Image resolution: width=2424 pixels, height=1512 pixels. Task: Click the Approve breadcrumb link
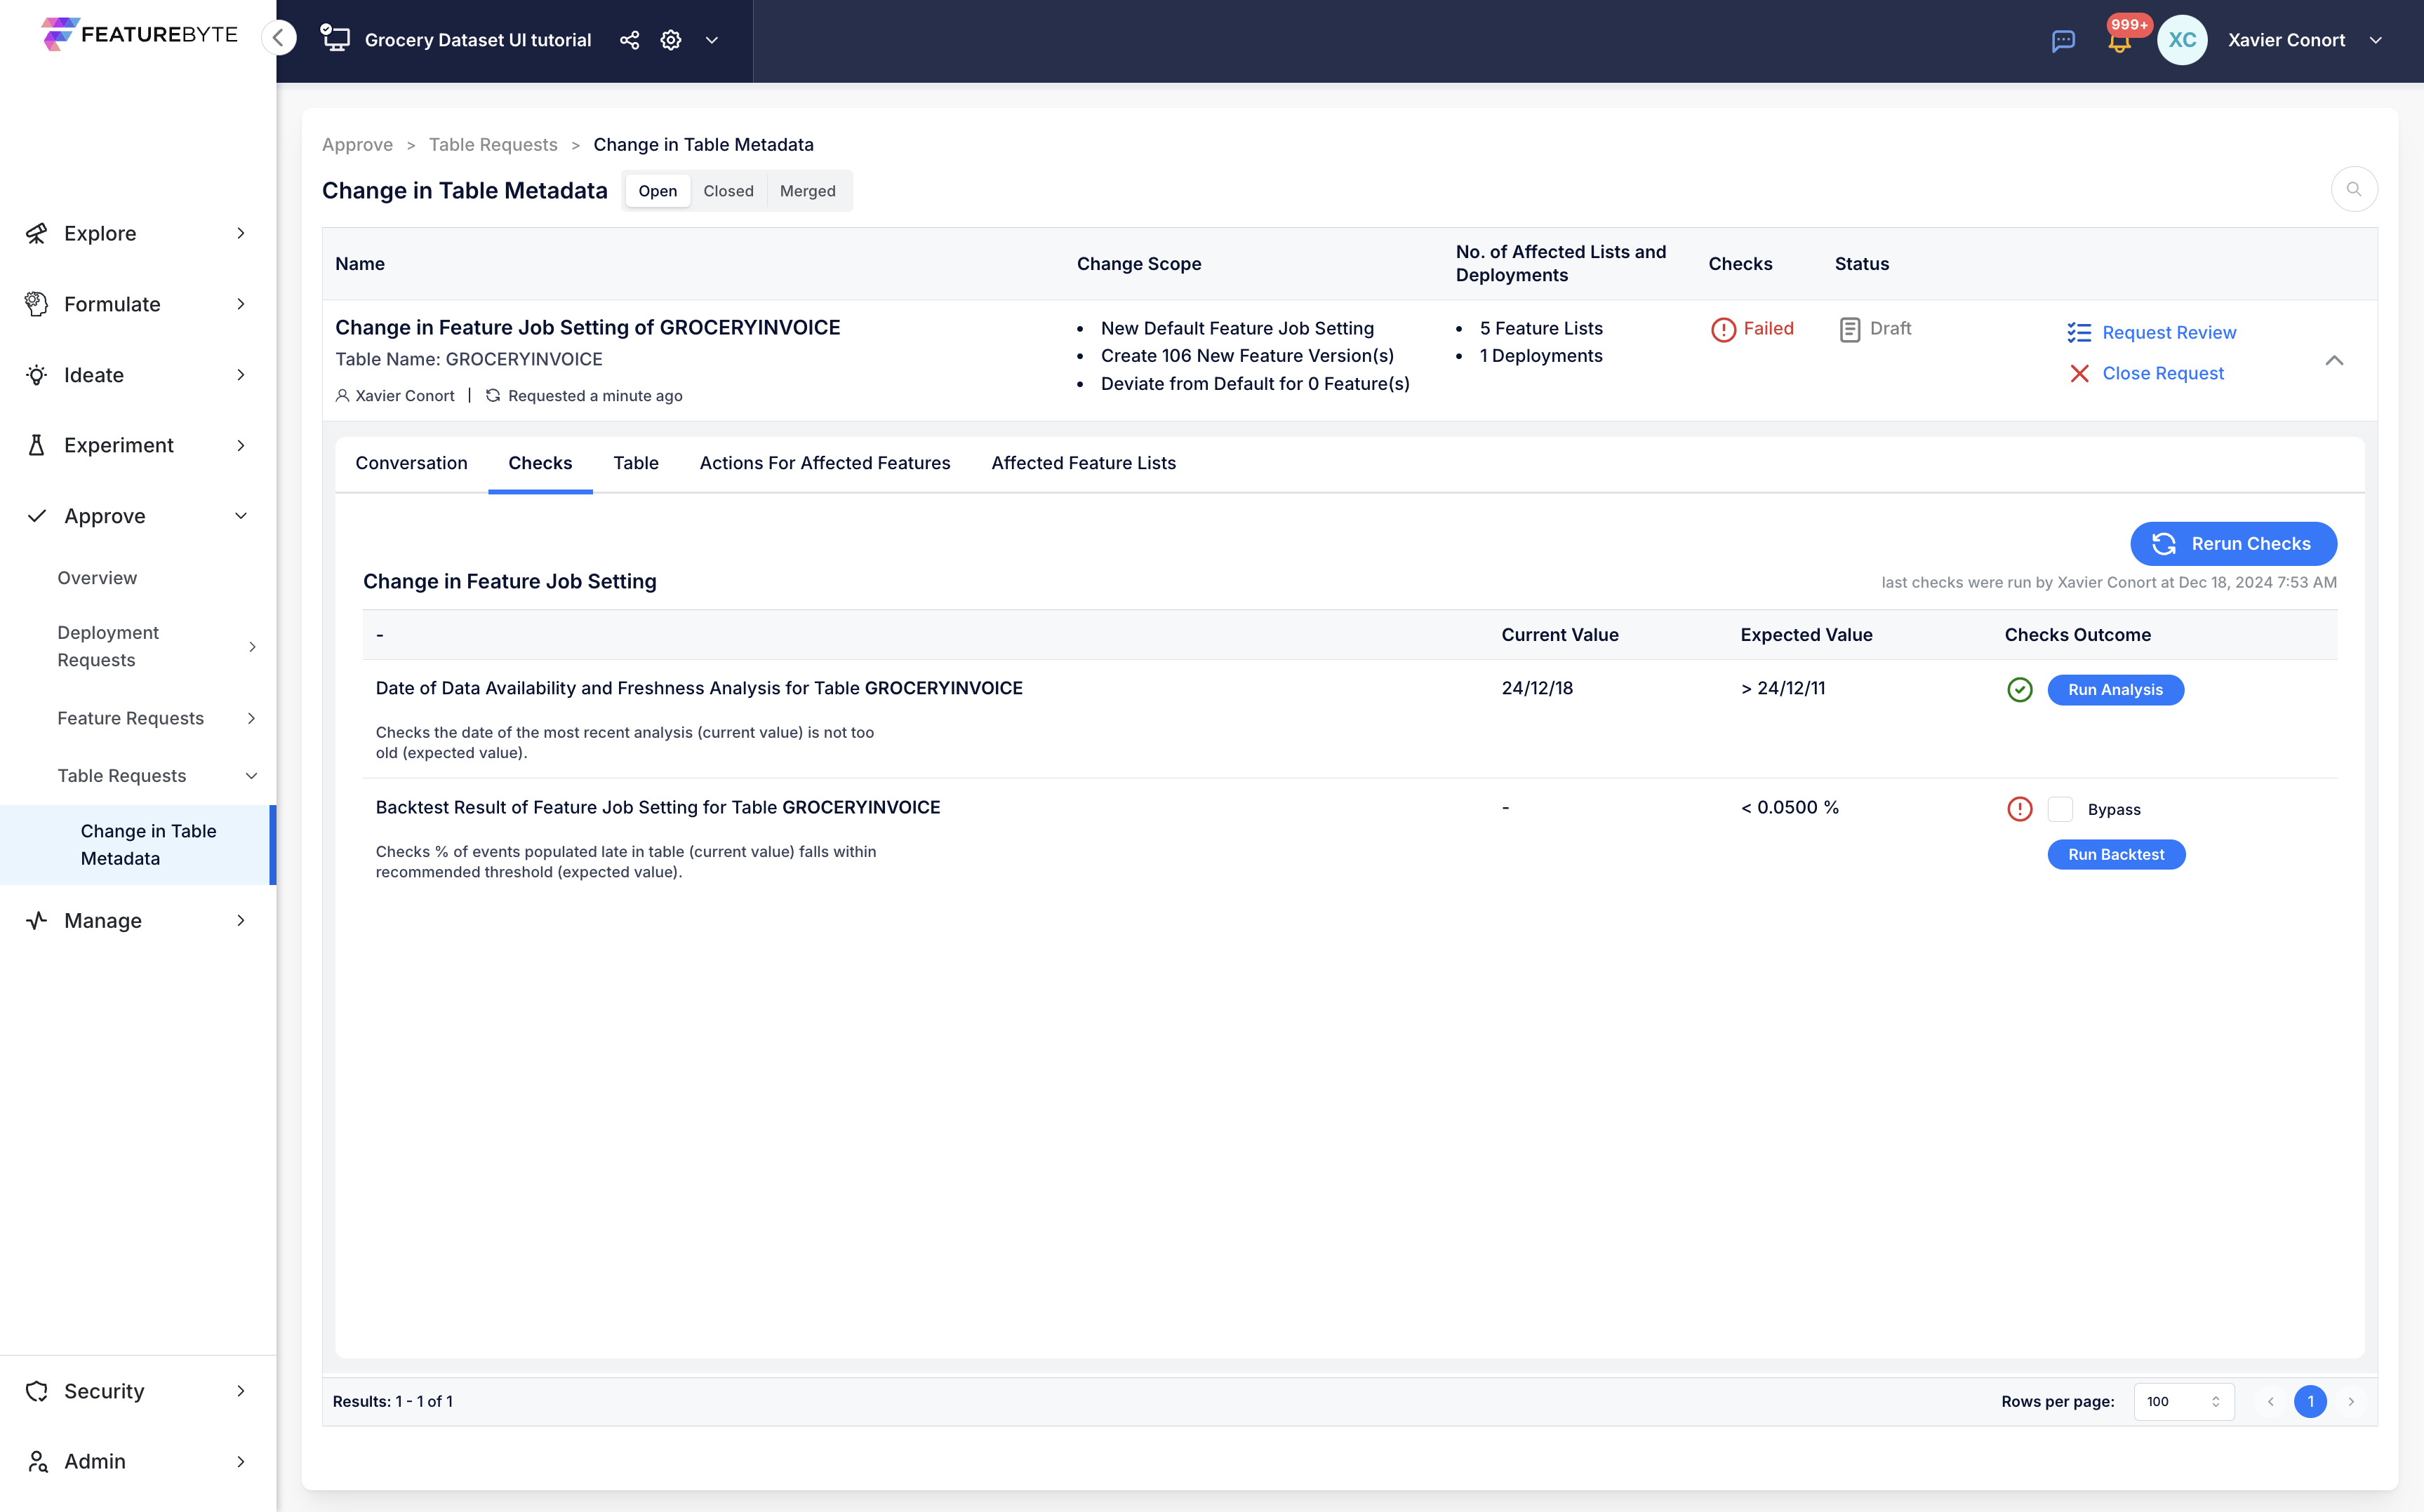(357, 145)
